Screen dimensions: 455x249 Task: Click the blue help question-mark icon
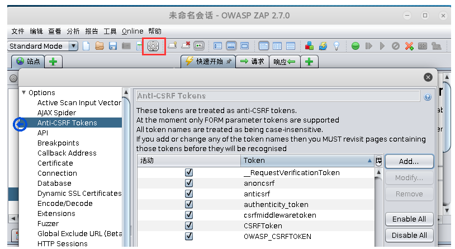428,97
